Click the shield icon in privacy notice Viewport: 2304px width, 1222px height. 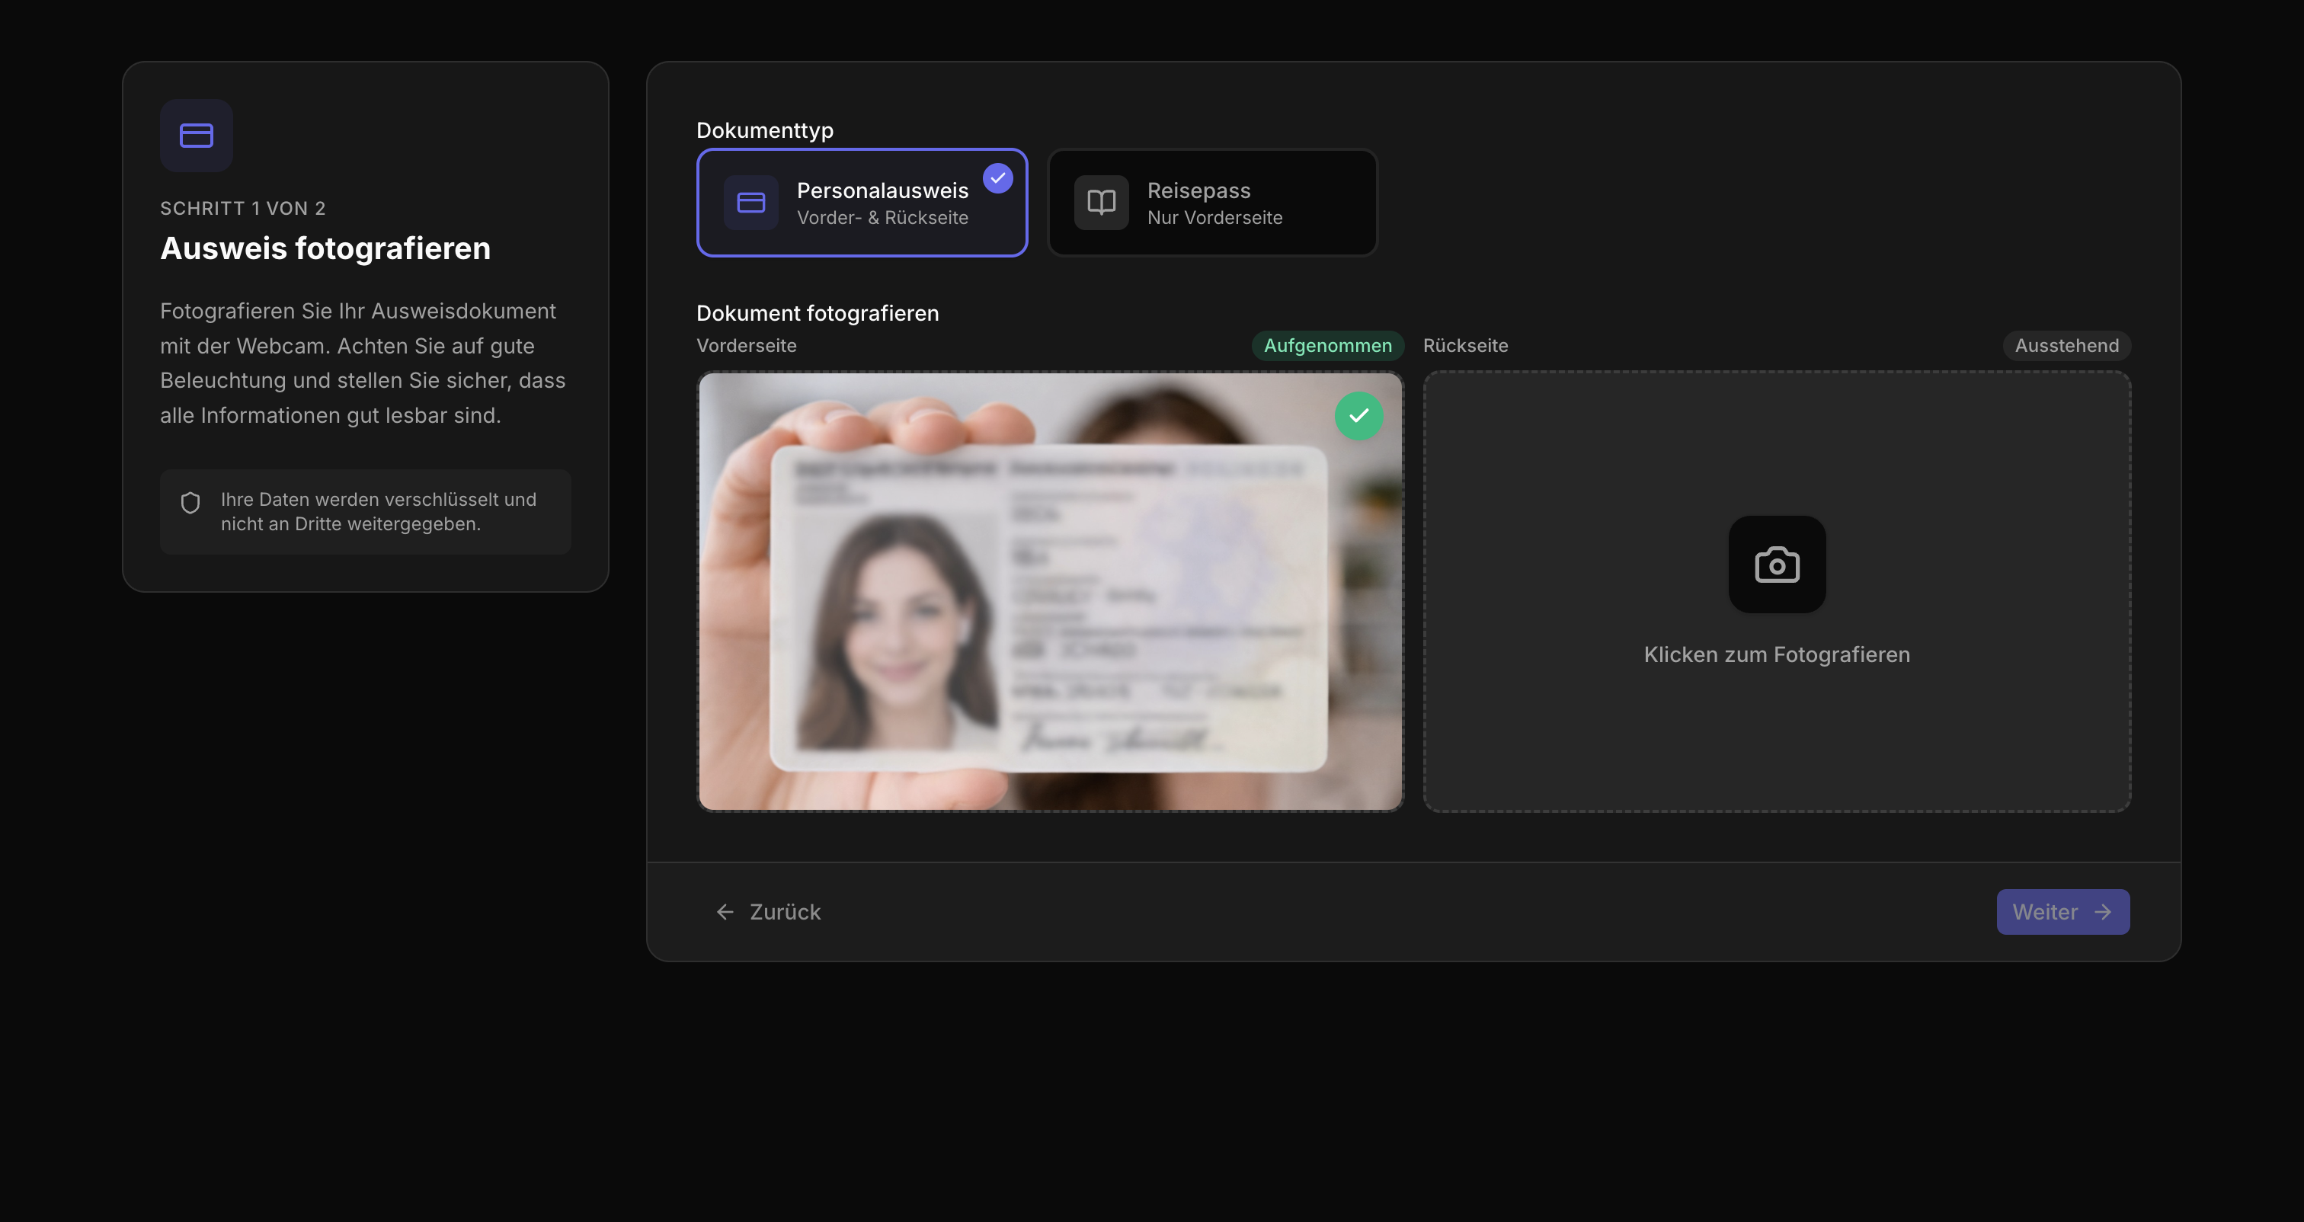pyautogui.click(x=190, y=503)
